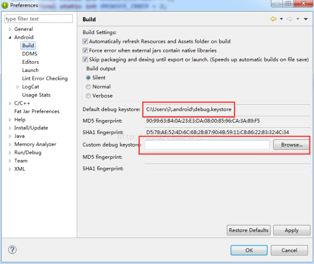Expand the LogCat sub-node

[18, 87]
